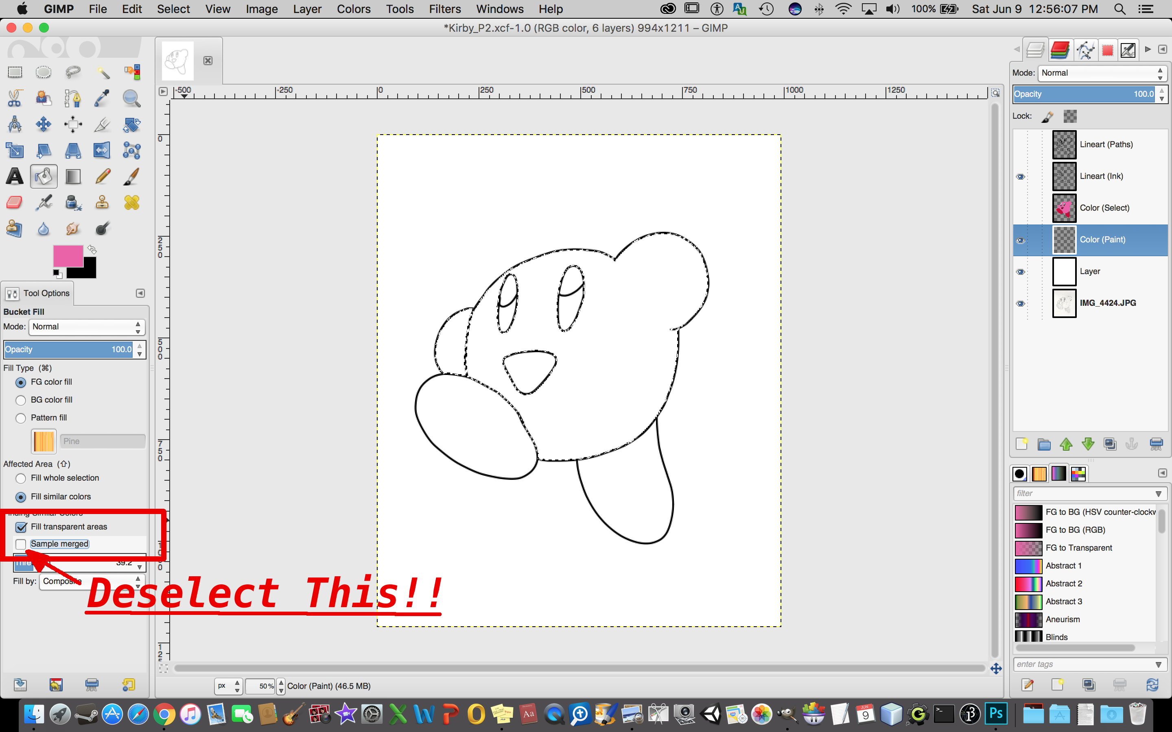Select Pattern fill radio button
This screenshot has height=732, width=1172.
coord(20,418)
